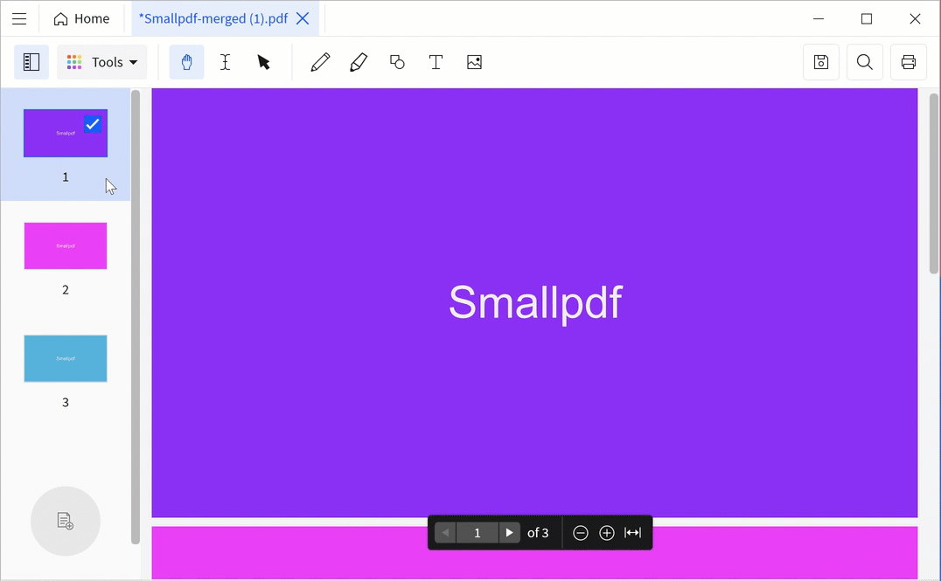The height and width of the screenshot is (581, 941).
Task: Pick the Shapes tool
Action: (x=397, y=62)
